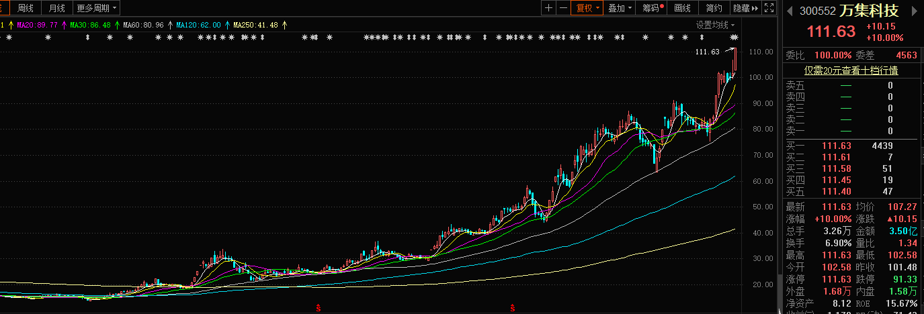This screenshot has width=924, height=314.
Task: Click red S marker under chart
Action: click(x=318, y=308)
